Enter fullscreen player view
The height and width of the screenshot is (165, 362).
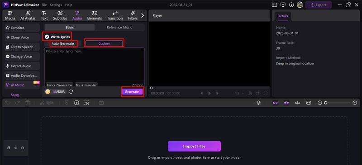point(266,93)
